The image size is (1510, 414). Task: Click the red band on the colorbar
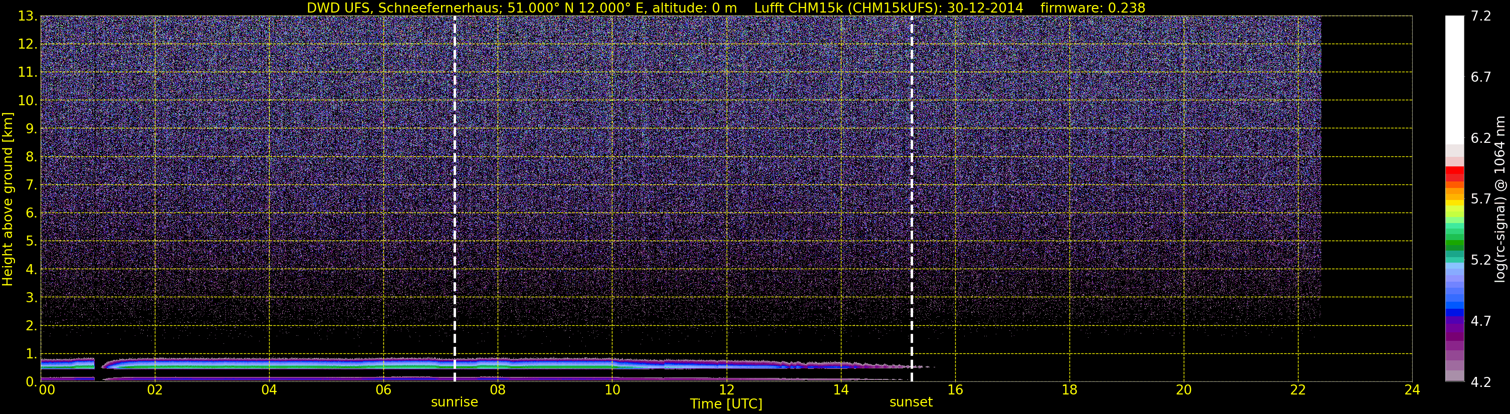tap(1454, 173)
